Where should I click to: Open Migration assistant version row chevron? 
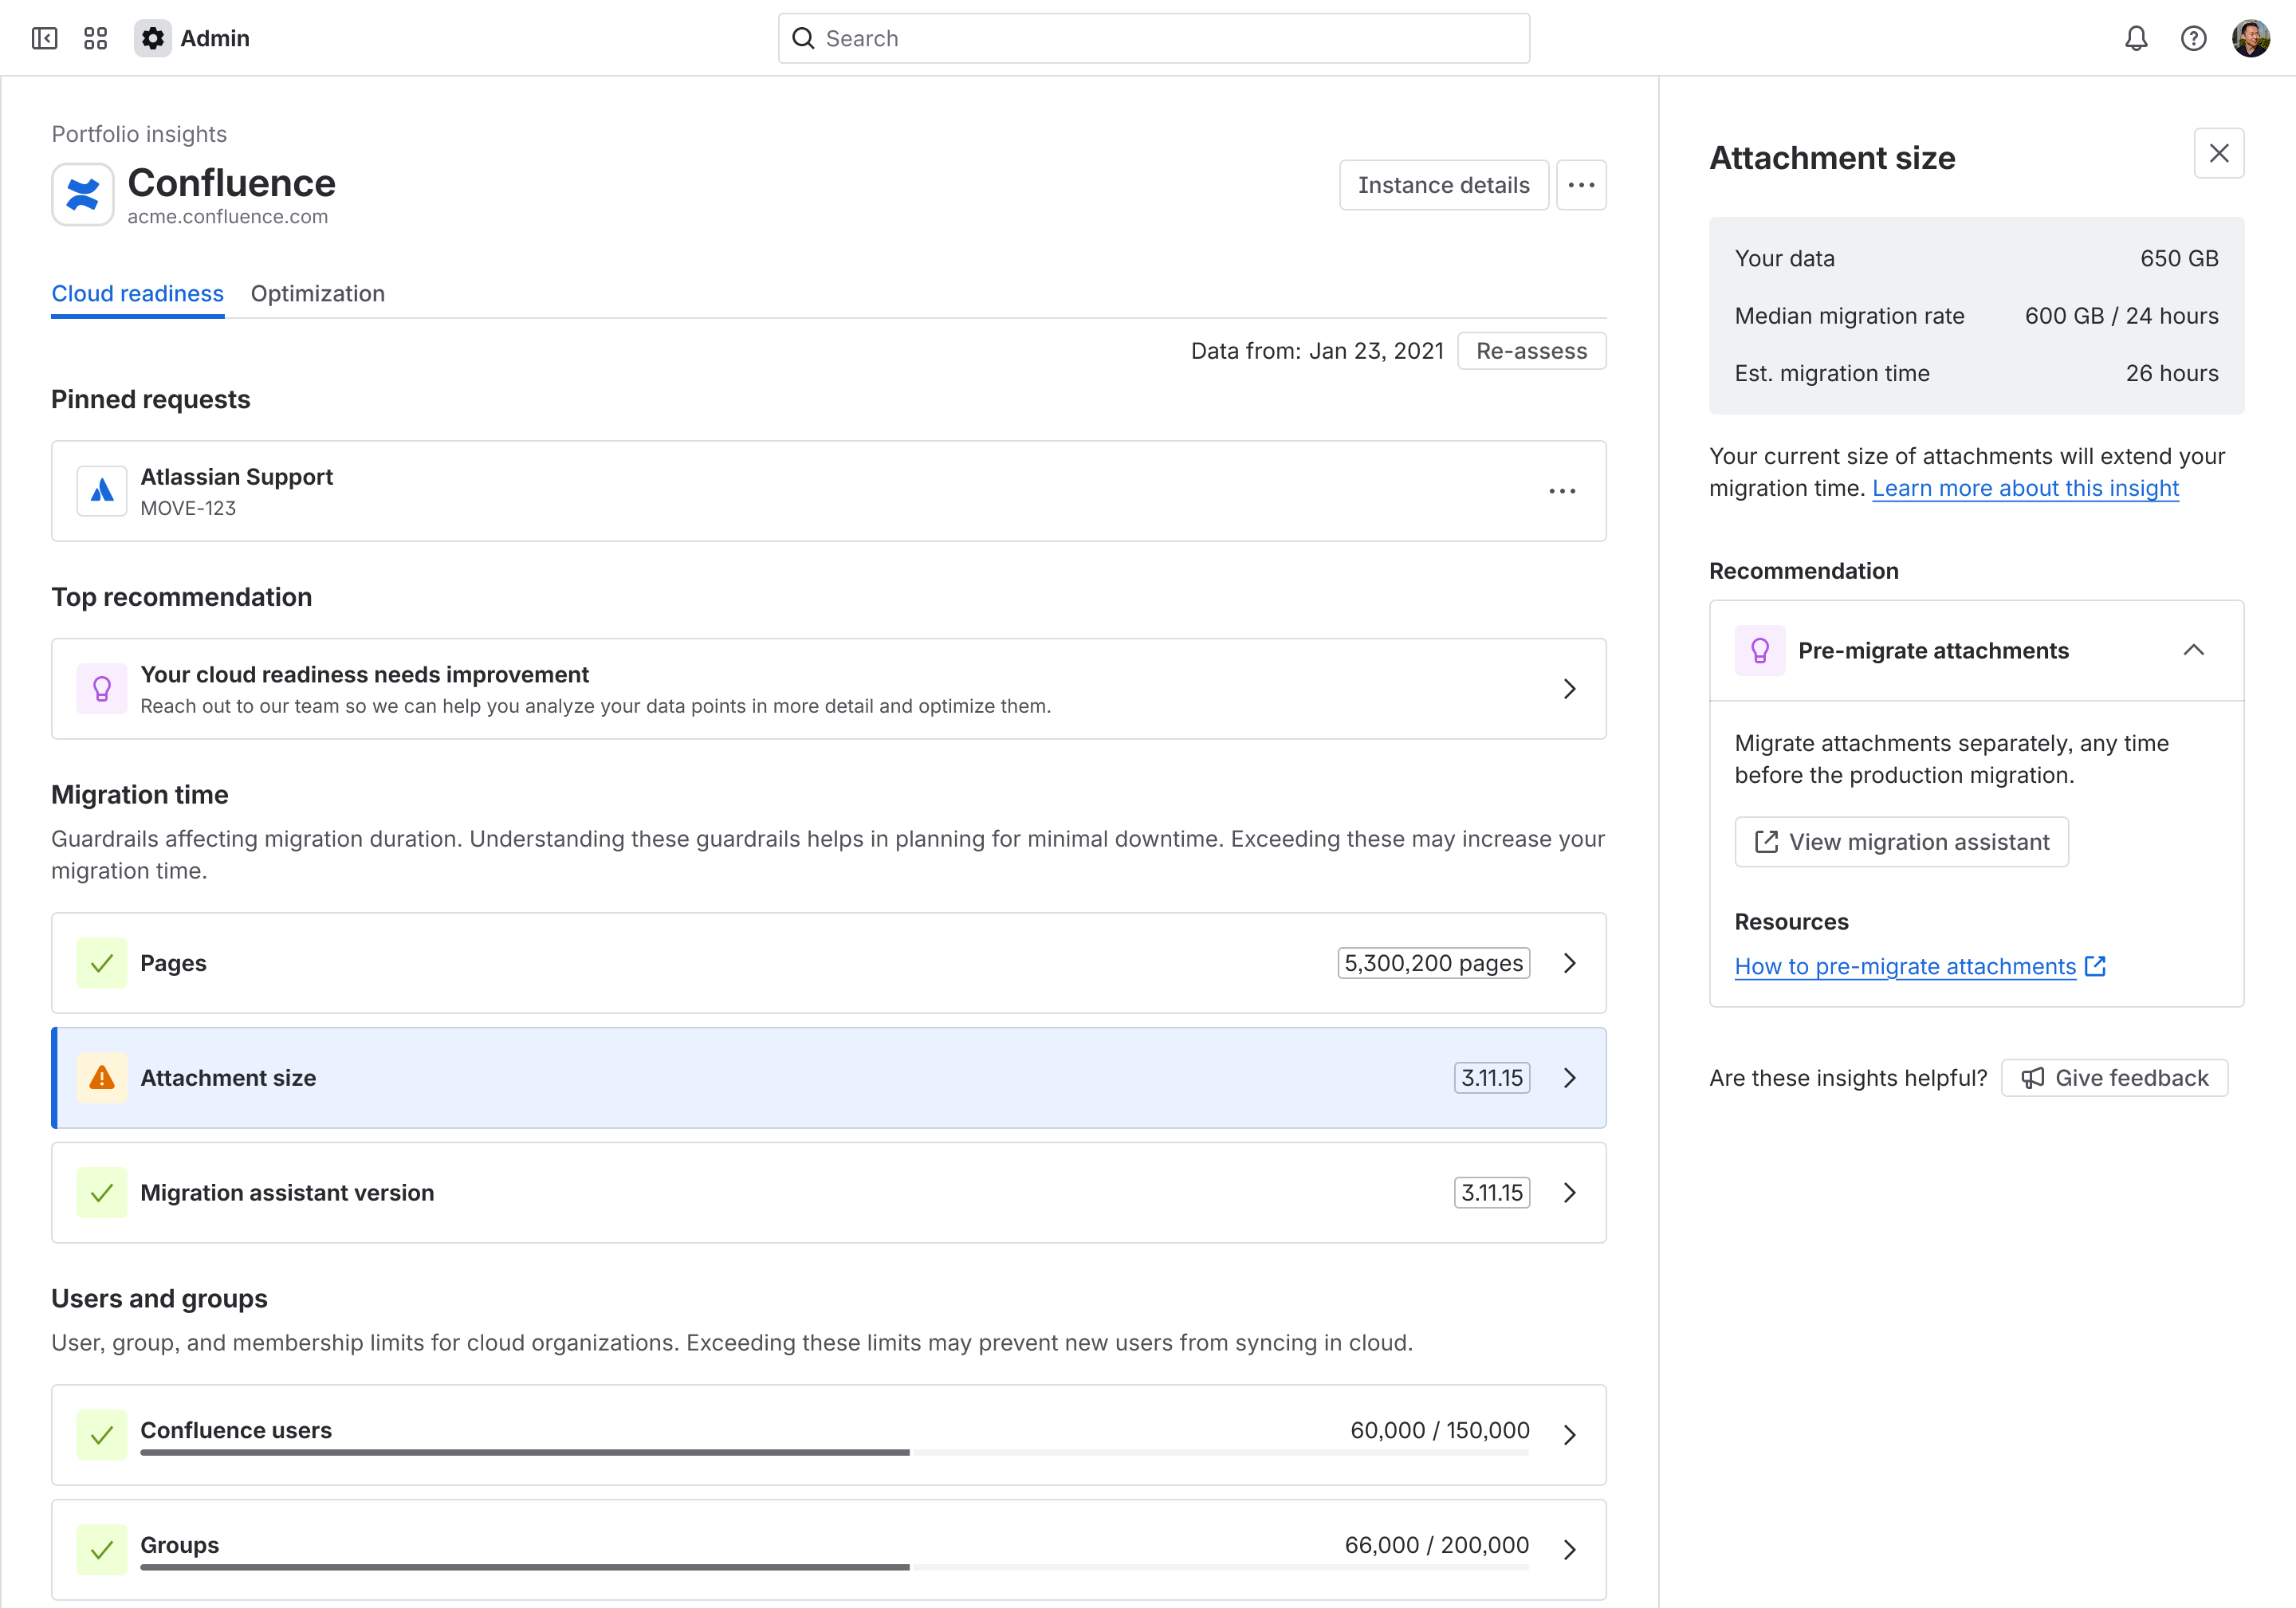pyautogui.click(x=1570, y=1193)
